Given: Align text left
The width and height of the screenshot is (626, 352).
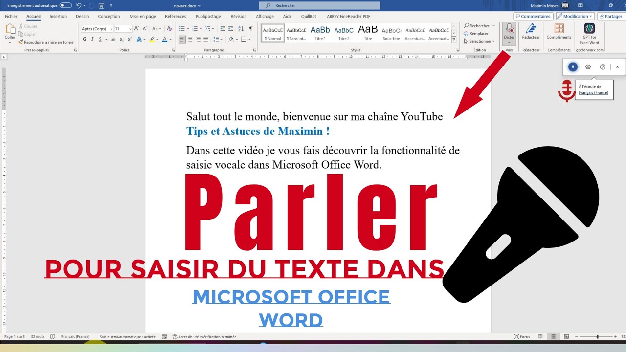Looking at the screenshot, I should (182, 39).
